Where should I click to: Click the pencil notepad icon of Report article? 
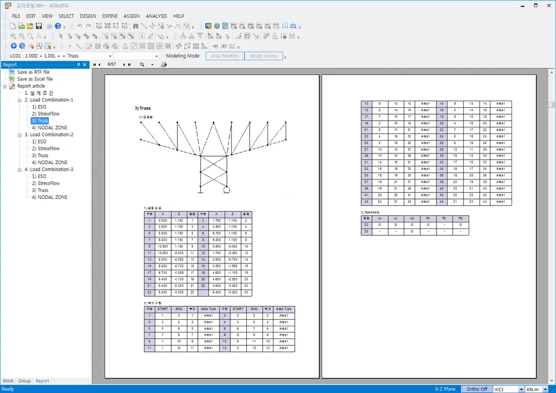[x=12, y=86]
